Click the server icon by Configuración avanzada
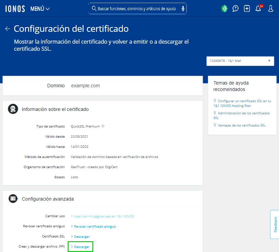Screen dimensions: 279x252 point(13,199)
